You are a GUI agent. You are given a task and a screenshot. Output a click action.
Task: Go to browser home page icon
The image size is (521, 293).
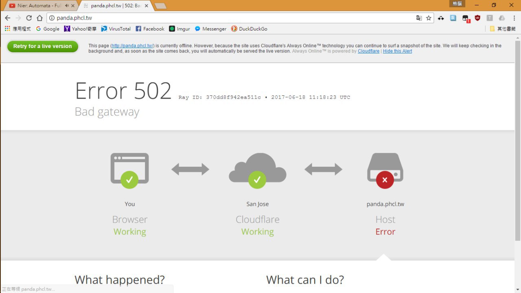pyautogui.click(x=39, y=18)
